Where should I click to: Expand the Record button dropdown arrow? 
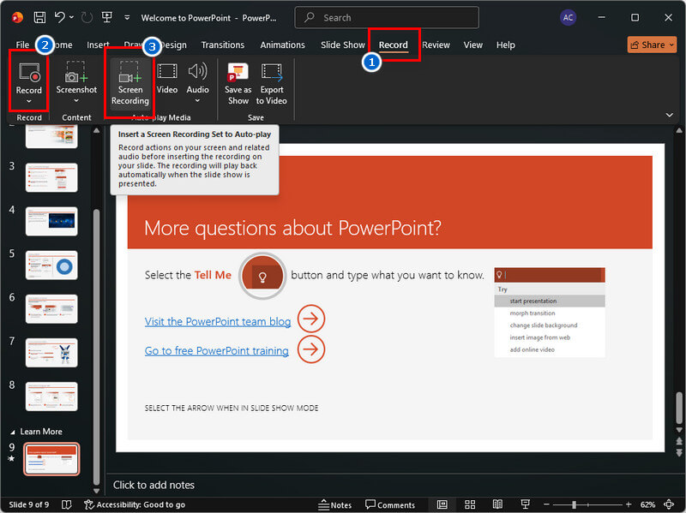pyautogui.click(x=29, y=101)
